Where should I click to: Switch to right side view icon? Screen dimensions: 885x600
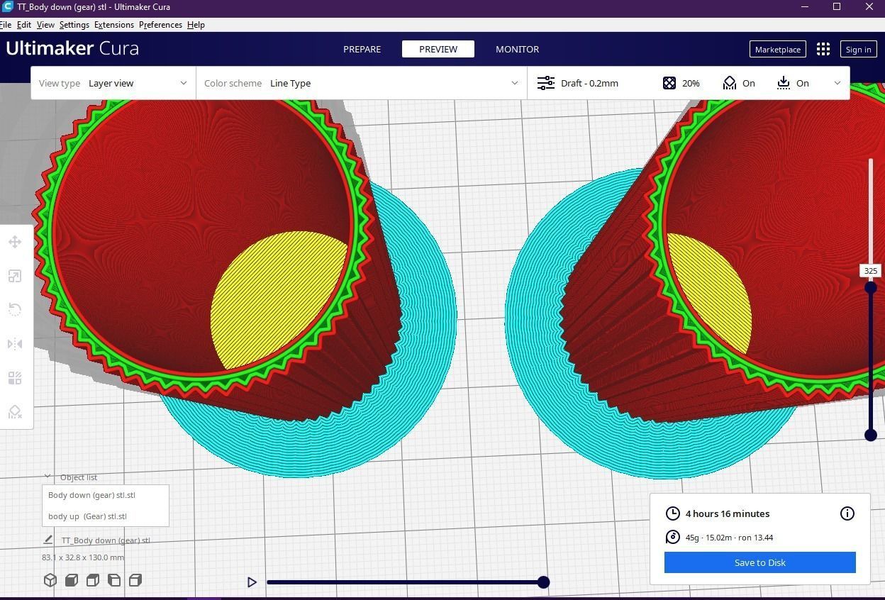[x=135, y=580]
